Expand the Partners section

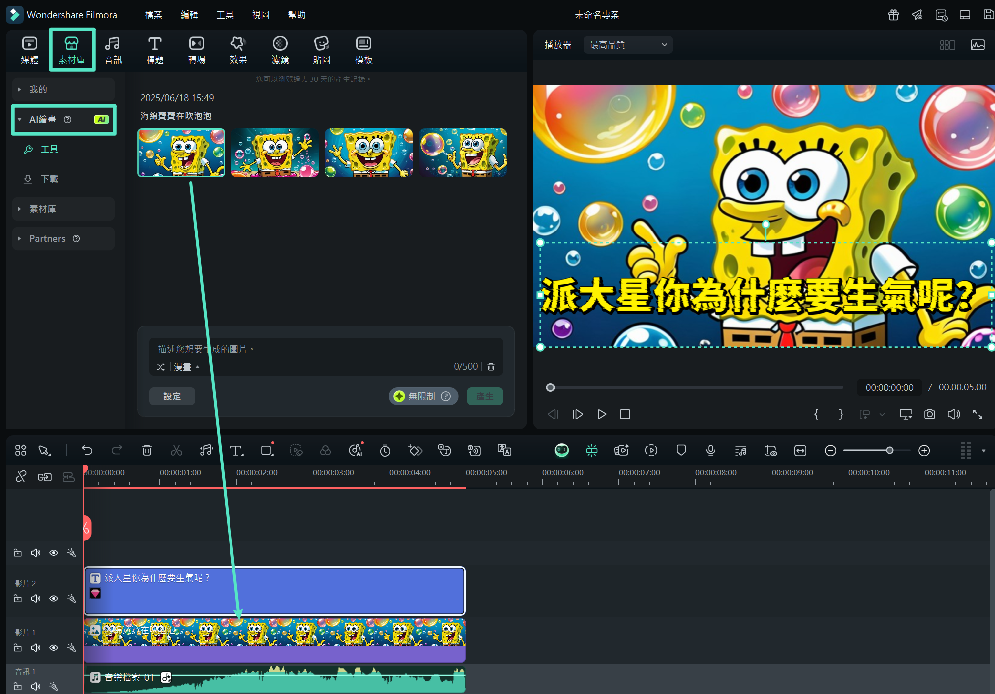(64, 238)
